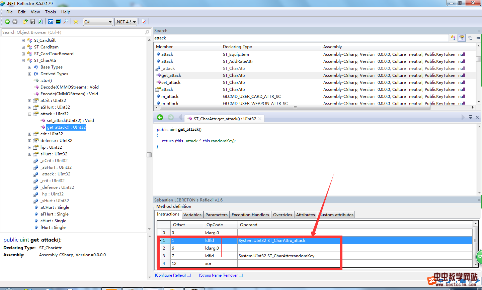
Task: Open the File menu
Action: 9,12
